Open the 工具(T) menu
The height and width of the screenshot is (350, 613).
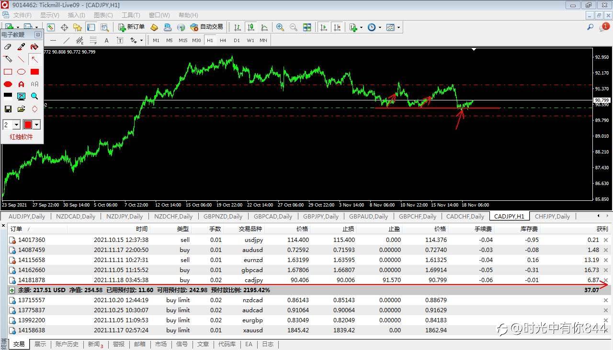click(x=131, y=15)
